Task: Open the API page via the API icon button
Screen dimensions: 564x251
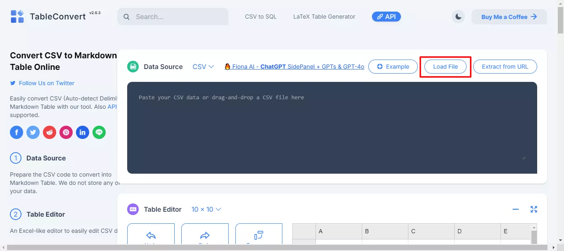Action: (386, 17)
